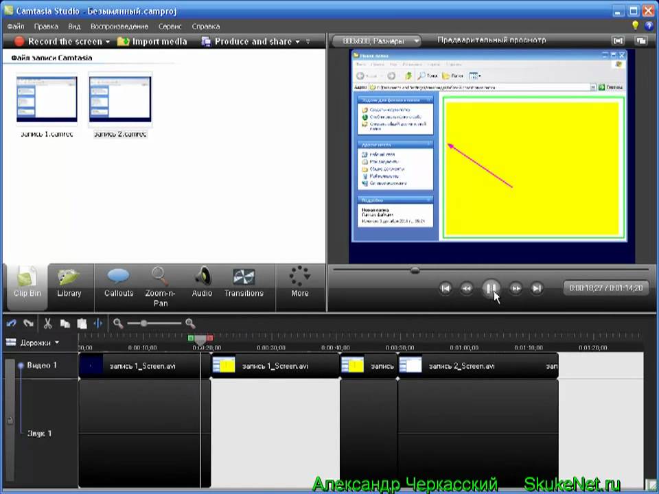Viewport: 659px width, 494px height.
Task: Click the light bulb tips icon
Action: 635,25
